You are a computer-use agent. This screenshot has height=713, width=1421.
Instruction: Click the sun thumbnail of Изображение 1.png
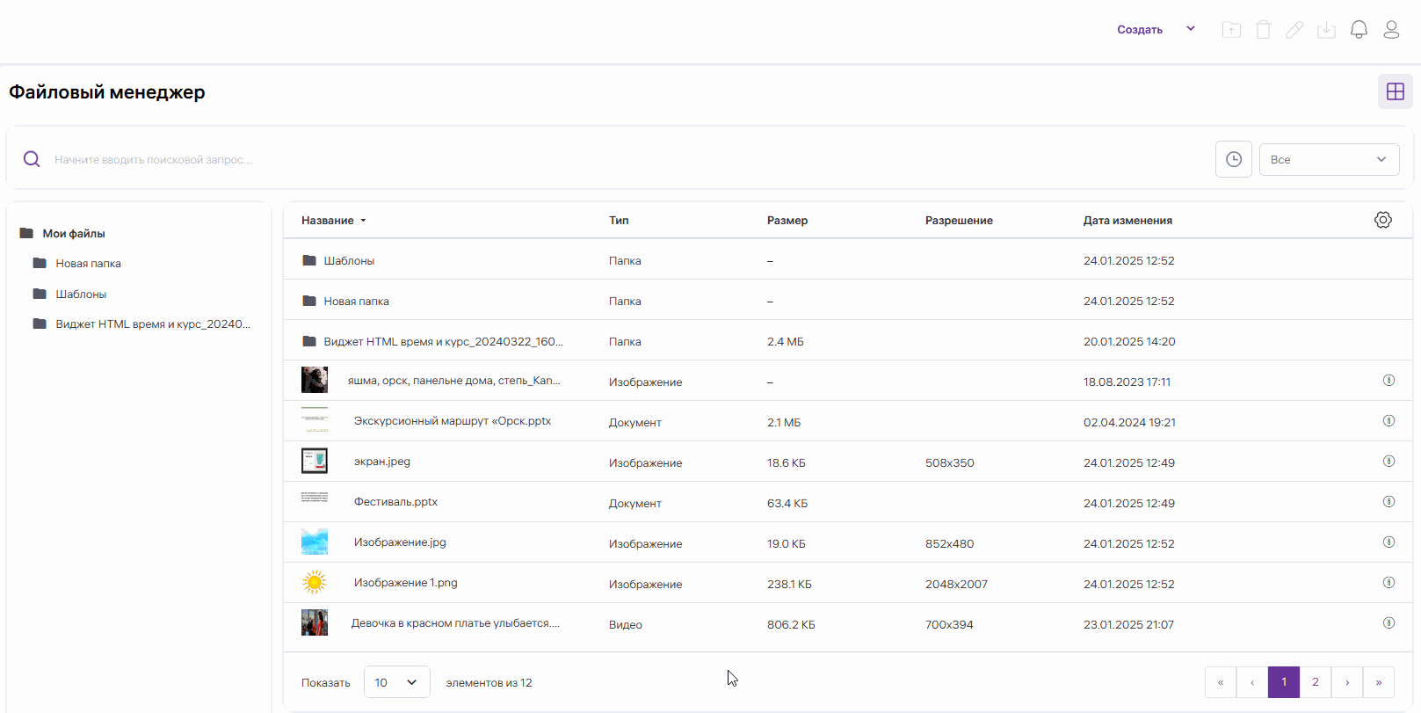click(x=314, y=582)
